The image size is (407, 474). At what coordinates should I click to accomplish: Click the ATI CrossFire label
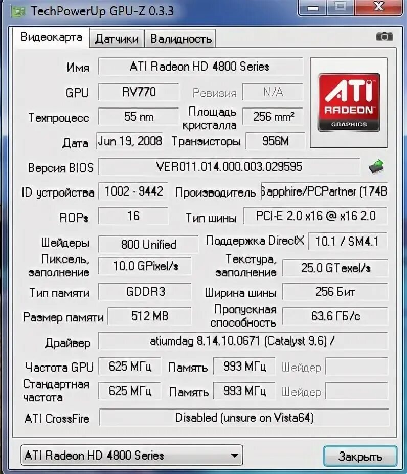coord(57,419)
